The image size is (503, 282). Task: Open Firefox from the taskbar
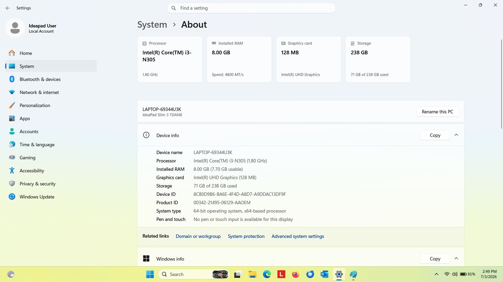coord(296,274)
